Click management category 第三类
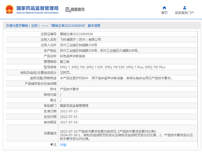The width and height of the screenshot is (202, 152). [x=65, y=62]
